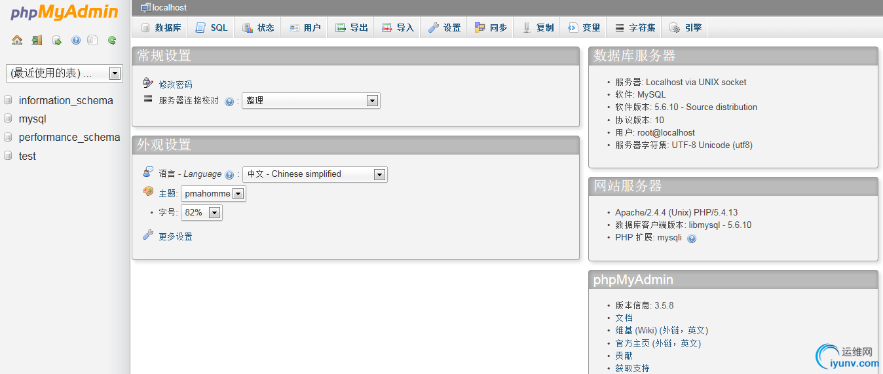Click the list icon beside 服务器连接校对

148,100
